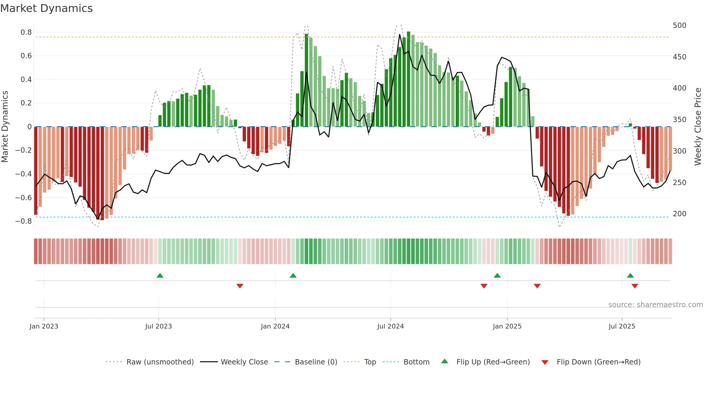Click the Market Dynamics y-axis title
713x401 pixels.
click(x=5, y=127)
